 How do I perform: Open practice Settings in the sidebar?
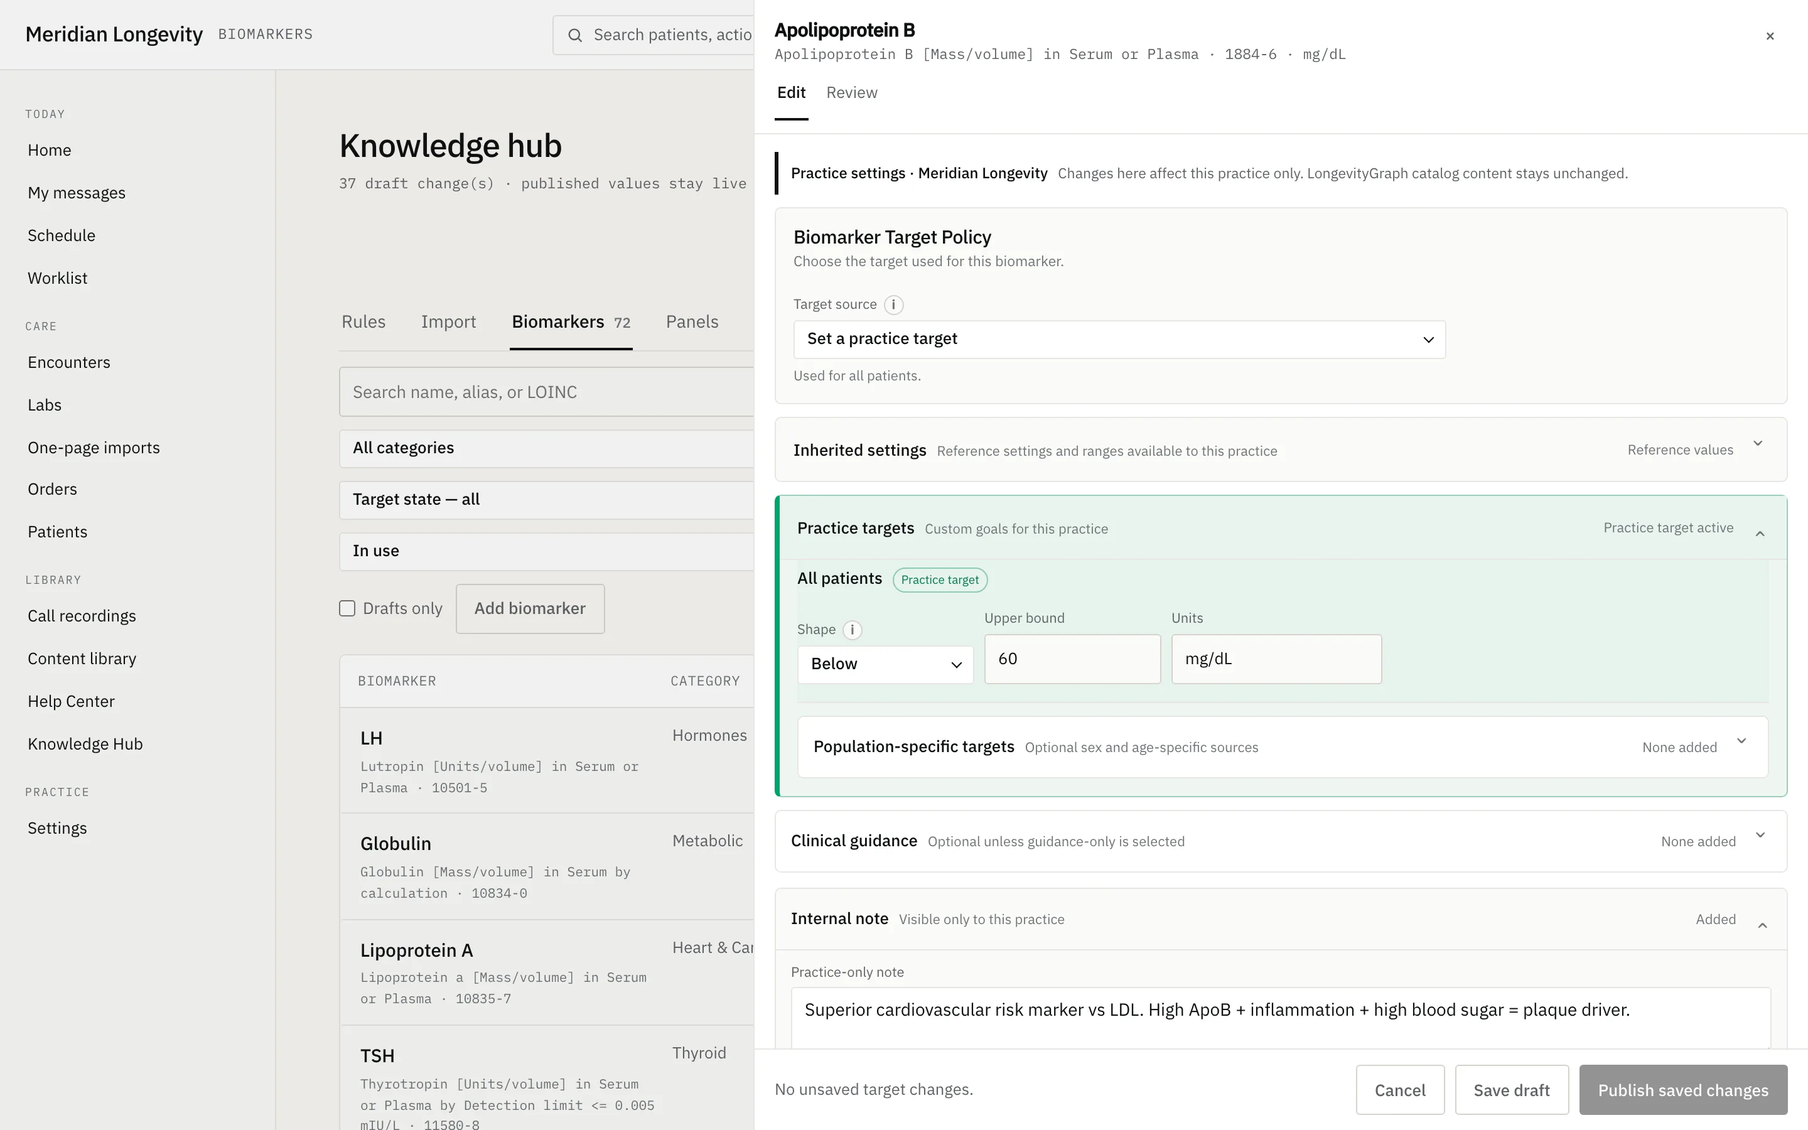[58, 828]
